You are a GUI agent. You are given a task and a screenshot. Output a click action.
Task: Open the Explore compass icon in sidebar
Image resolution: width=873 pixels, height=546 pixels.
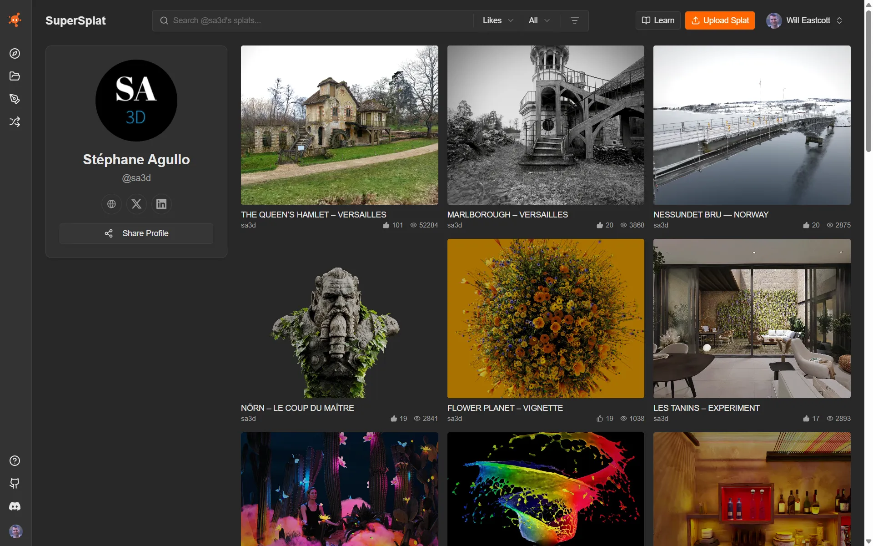pyautogui.click(x=15, y=54)
